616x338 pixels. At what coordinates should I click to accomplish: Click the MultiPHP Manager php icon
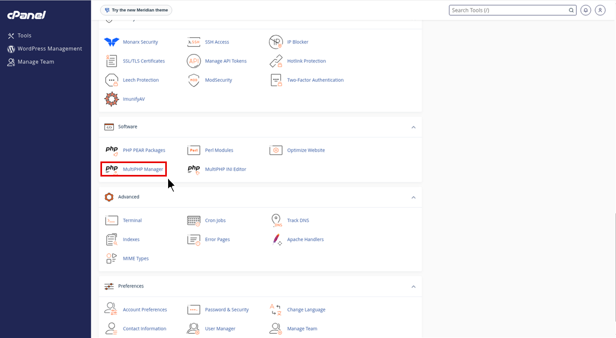click(112, 169)
